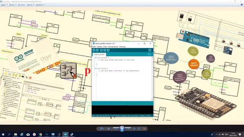Open the Serial Monitor in Arduino toolbar
This screenshot has width=244, height=137.
click(149, 50)
